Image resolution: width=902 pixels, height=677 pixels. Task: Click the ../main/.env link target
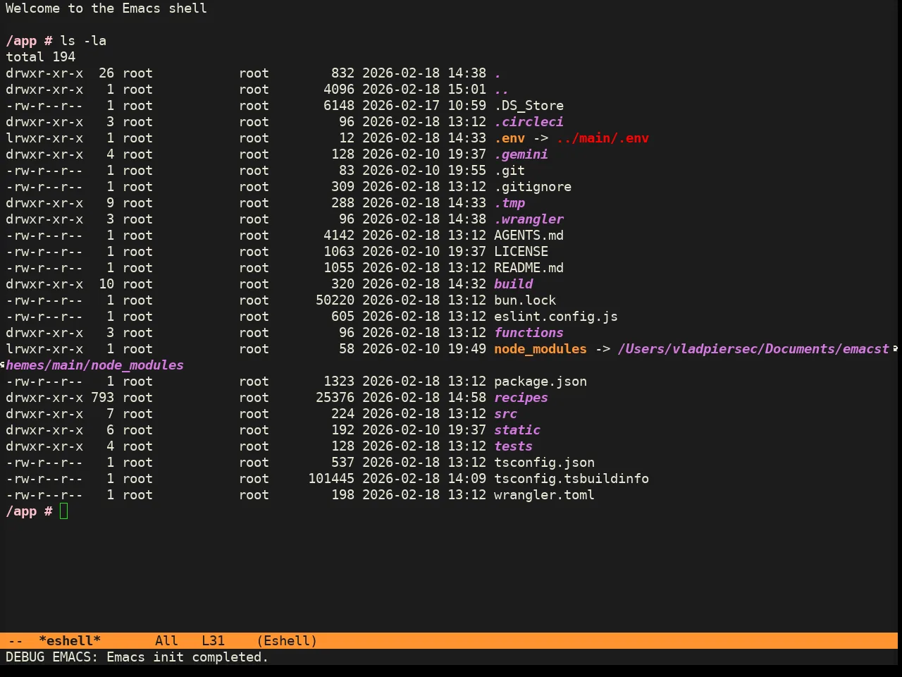(603, 138)
